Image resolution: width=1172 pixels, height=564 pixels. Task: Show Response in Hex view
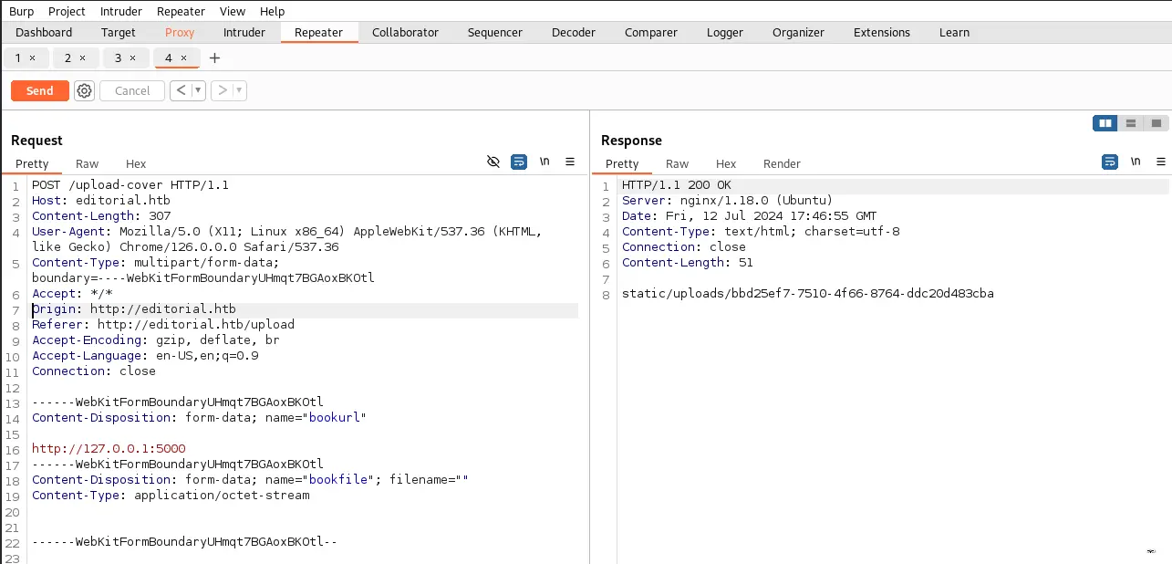[726, 163]
